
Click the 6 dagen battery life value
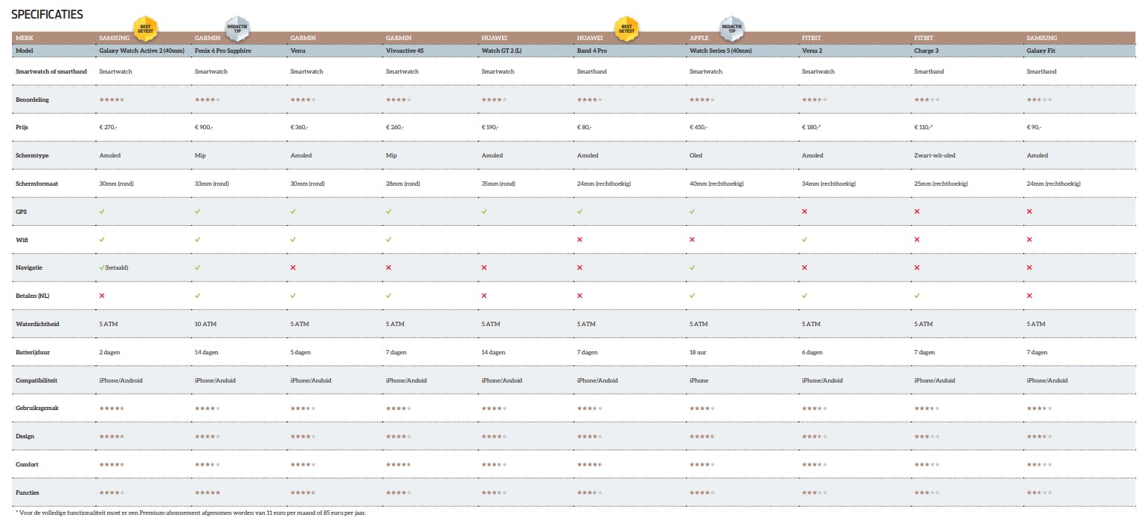[812, 352]
